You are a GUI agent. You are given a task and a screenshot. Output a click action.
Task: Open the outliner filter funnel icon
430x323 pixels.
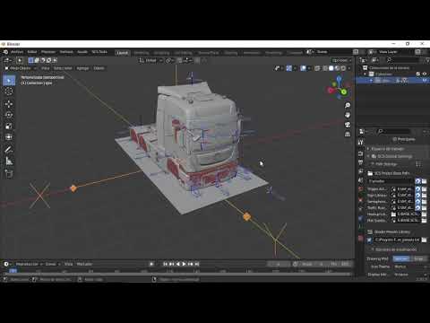tap(428, 60)
